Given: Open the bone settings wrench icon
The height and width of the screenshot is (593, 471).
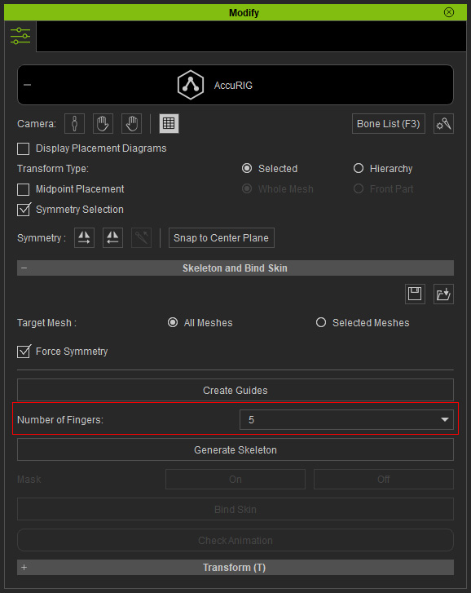Looking at the screenshot, I should pyautogui.click(x=443, y=124).
